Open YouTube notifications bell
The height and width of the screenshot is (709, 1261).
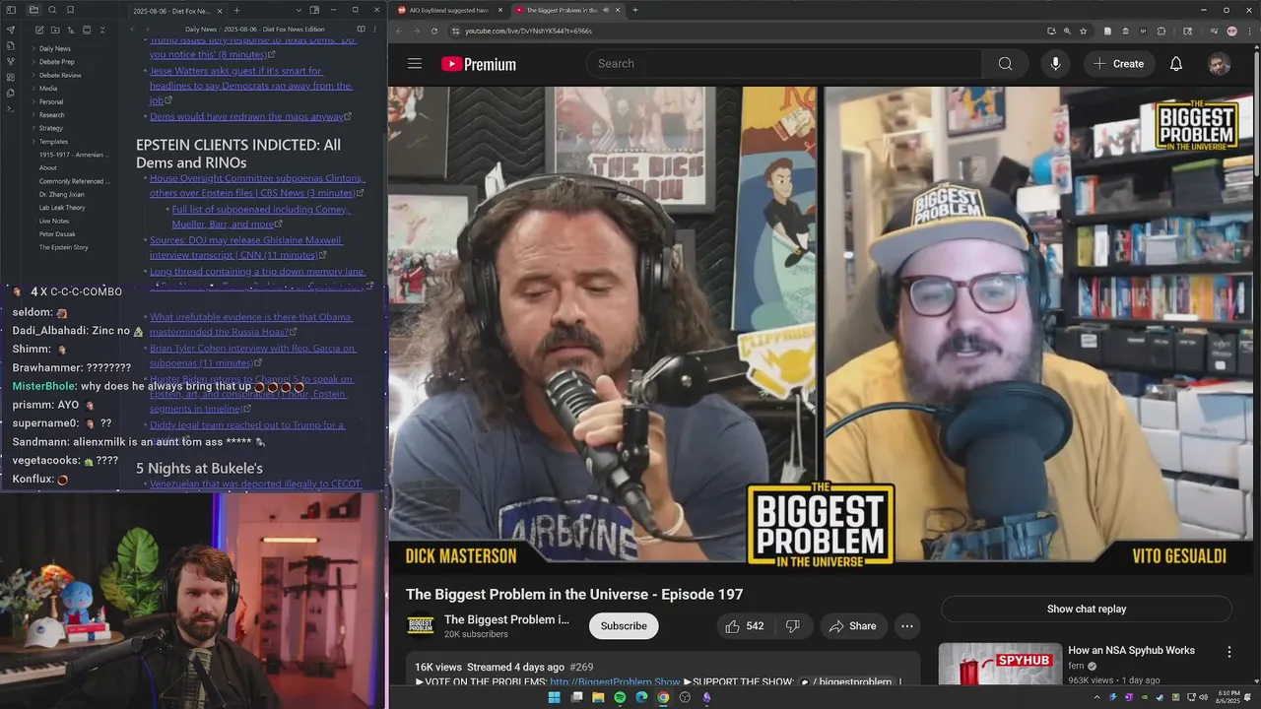pos(1176,64)
